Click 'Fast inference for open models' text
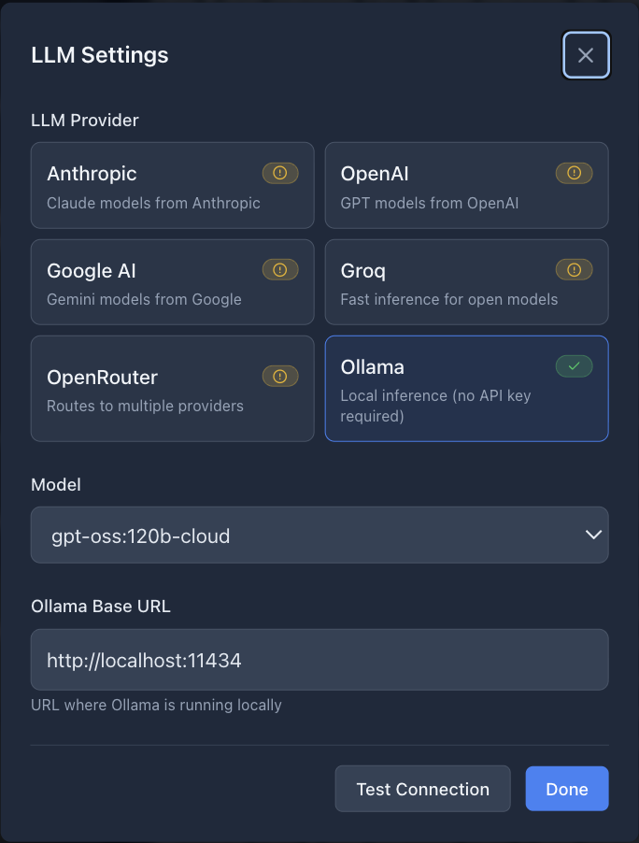The width and height of the screenshot is (639, 843). [x=449, y=299]
